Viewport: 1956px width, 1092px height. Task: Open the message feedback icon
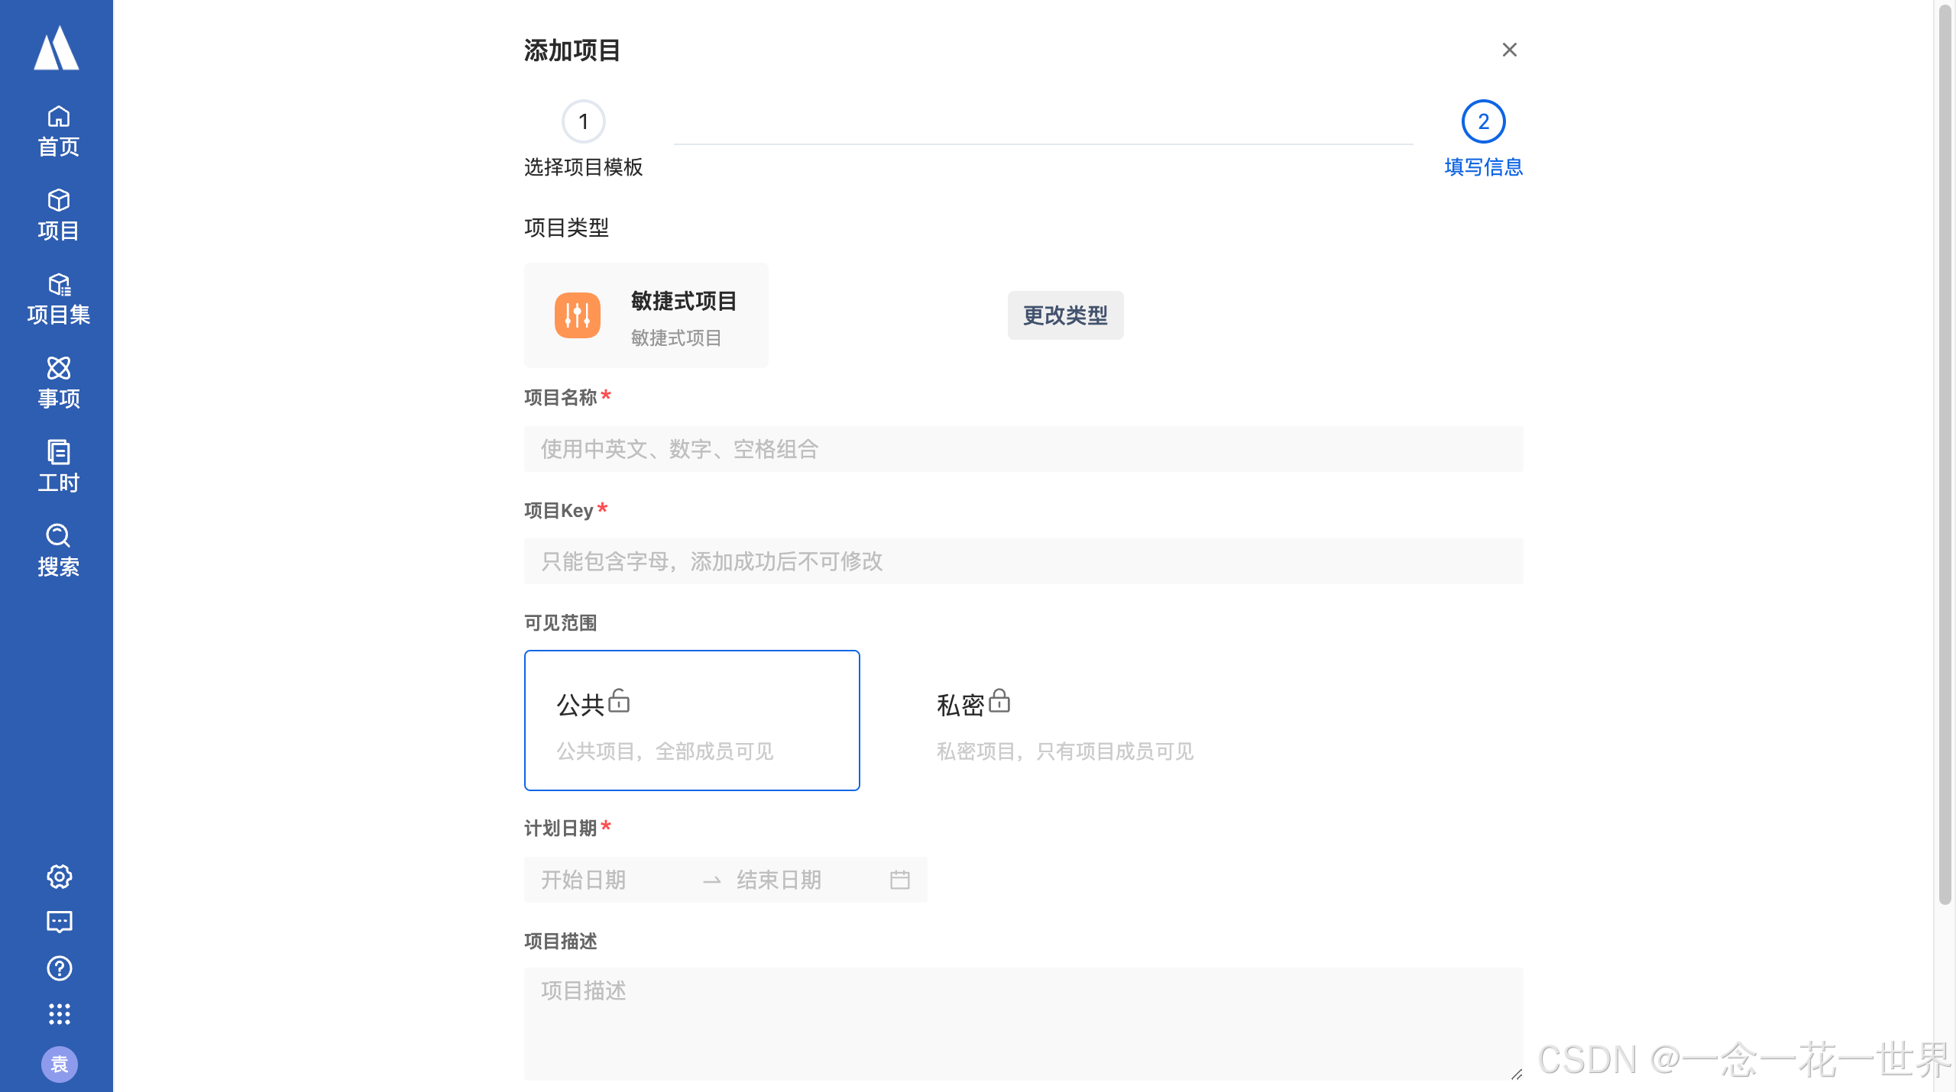59,922
